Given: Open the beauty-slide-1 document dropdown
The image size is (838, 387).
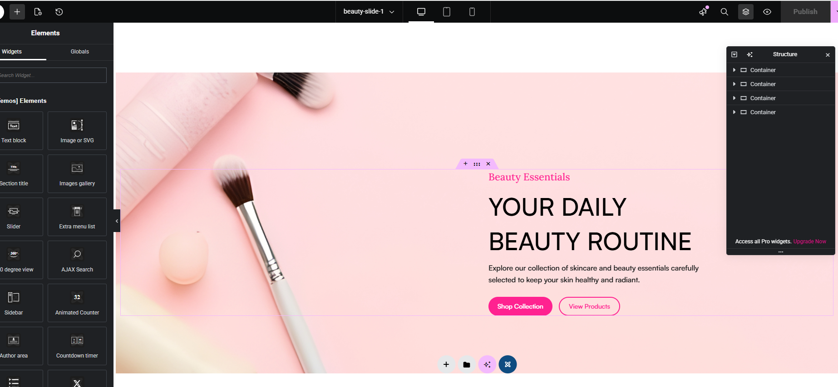Looking at the screenshot, I should click(x=369, y=12).
